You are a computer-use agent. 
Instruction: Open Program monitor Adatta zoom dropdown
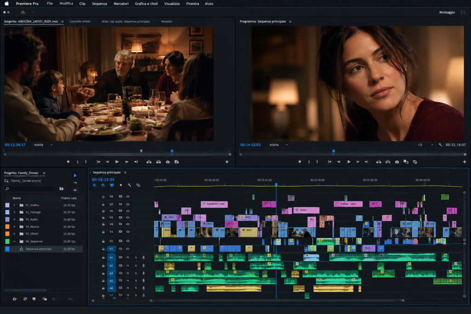[x=278, y=145]
